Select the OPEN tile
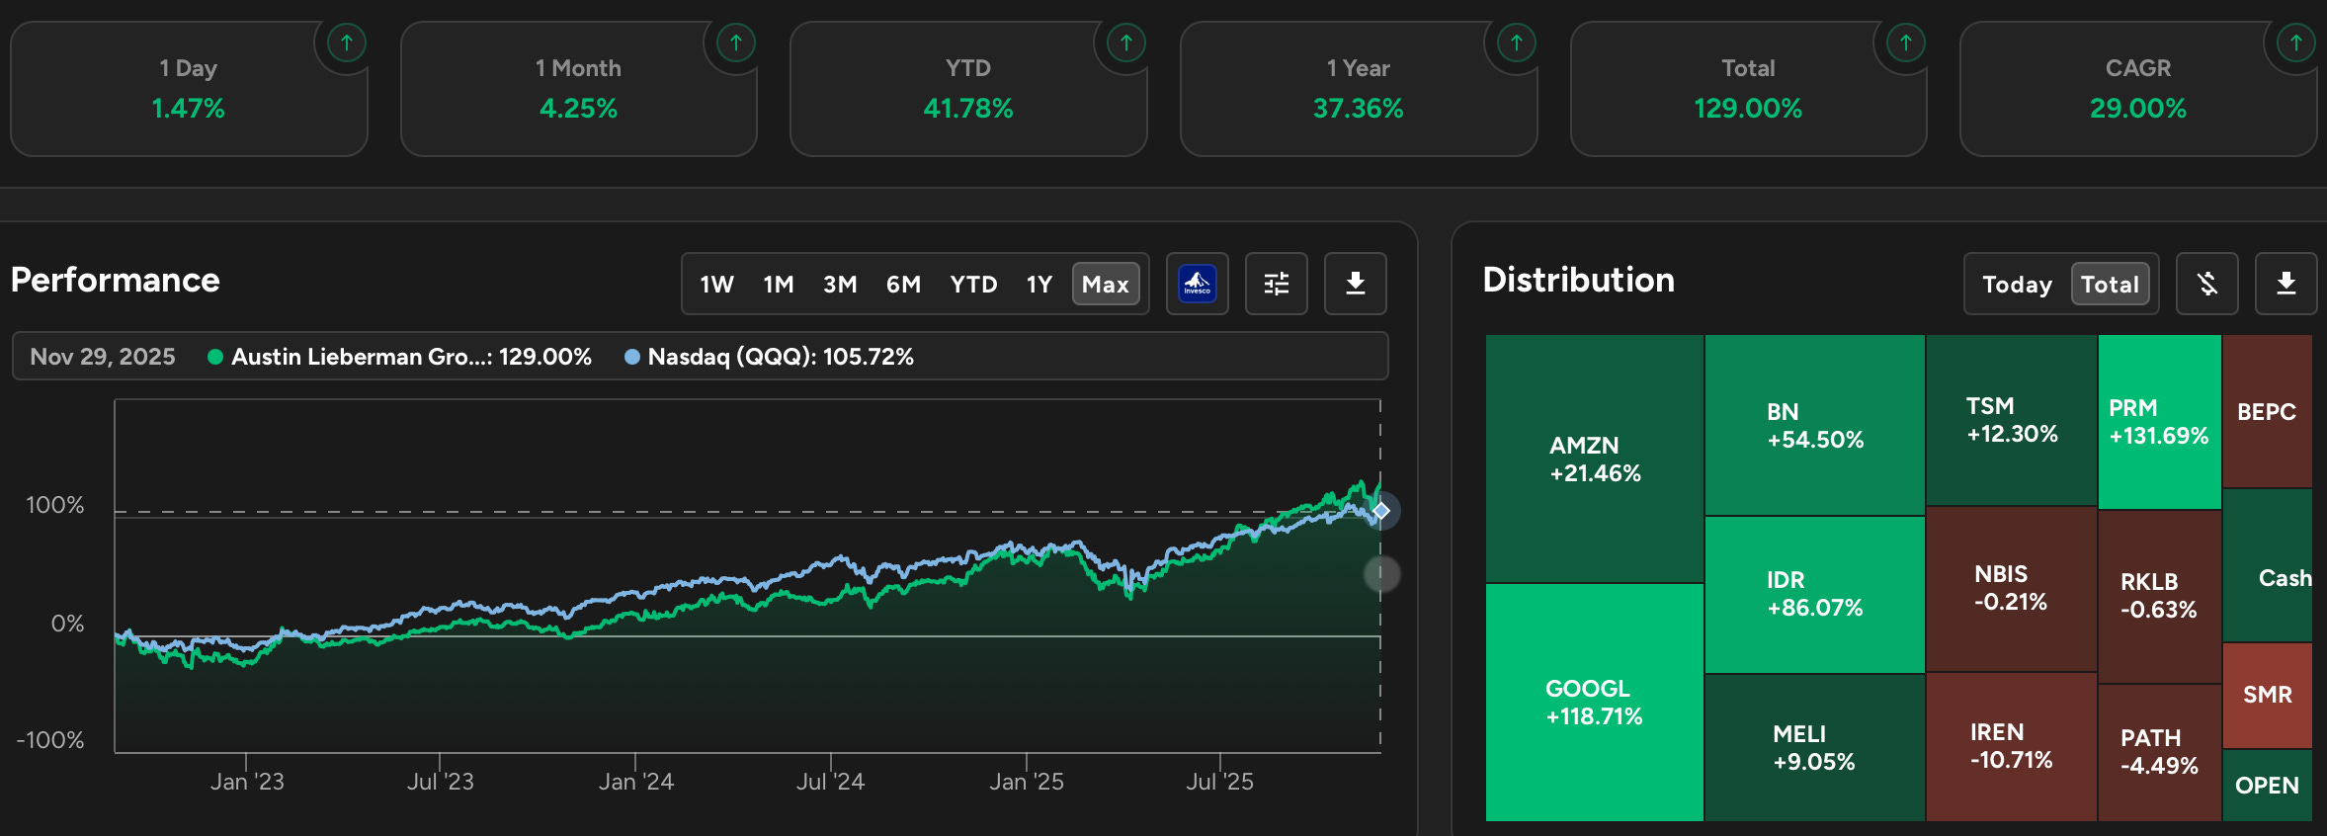Viewport: 2327px width, 836px height. [x=2267, y=785]
